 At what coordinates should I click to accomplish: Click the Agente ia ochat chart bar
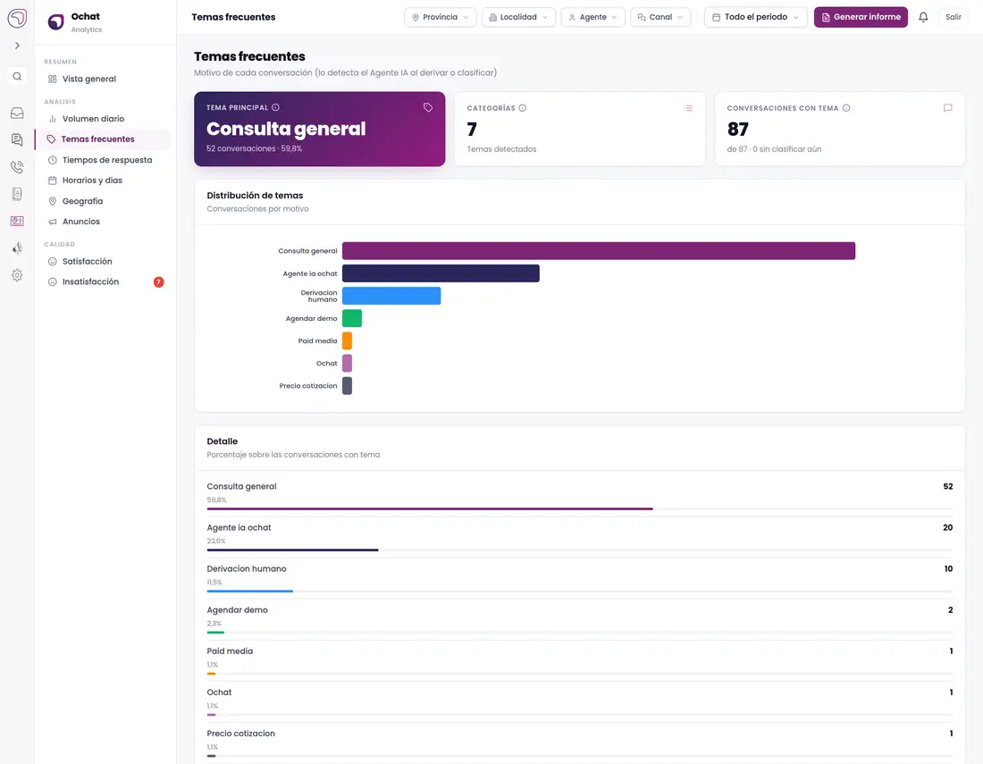(x=441, y=273)
